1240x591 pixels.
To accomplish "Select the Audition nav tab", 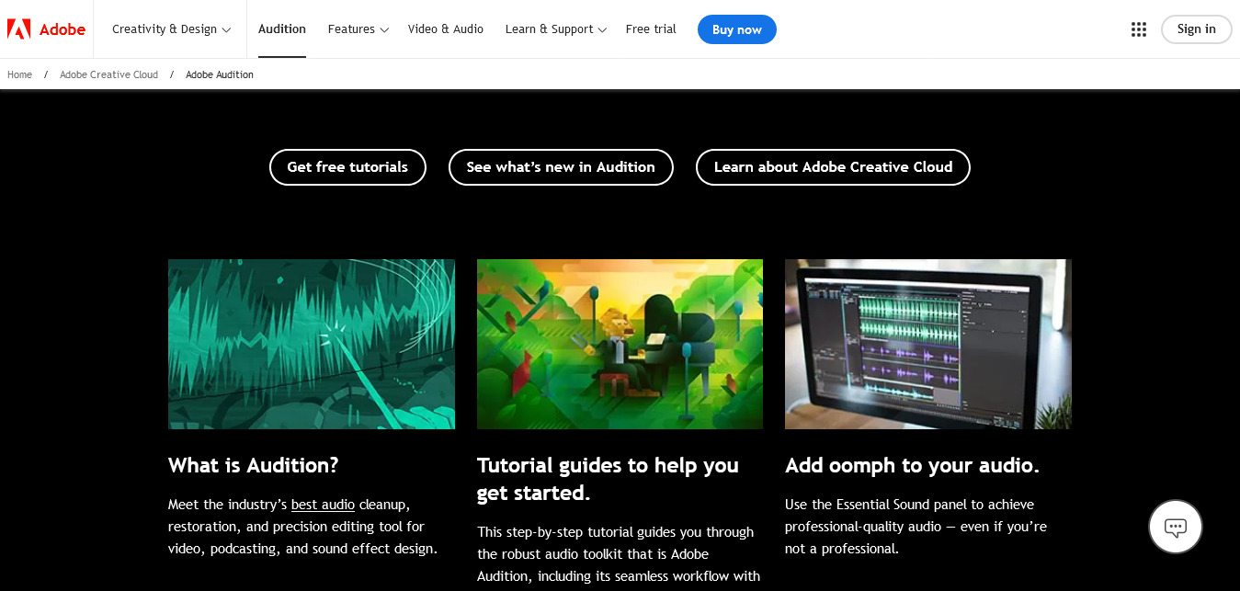I will click(282, 29).
